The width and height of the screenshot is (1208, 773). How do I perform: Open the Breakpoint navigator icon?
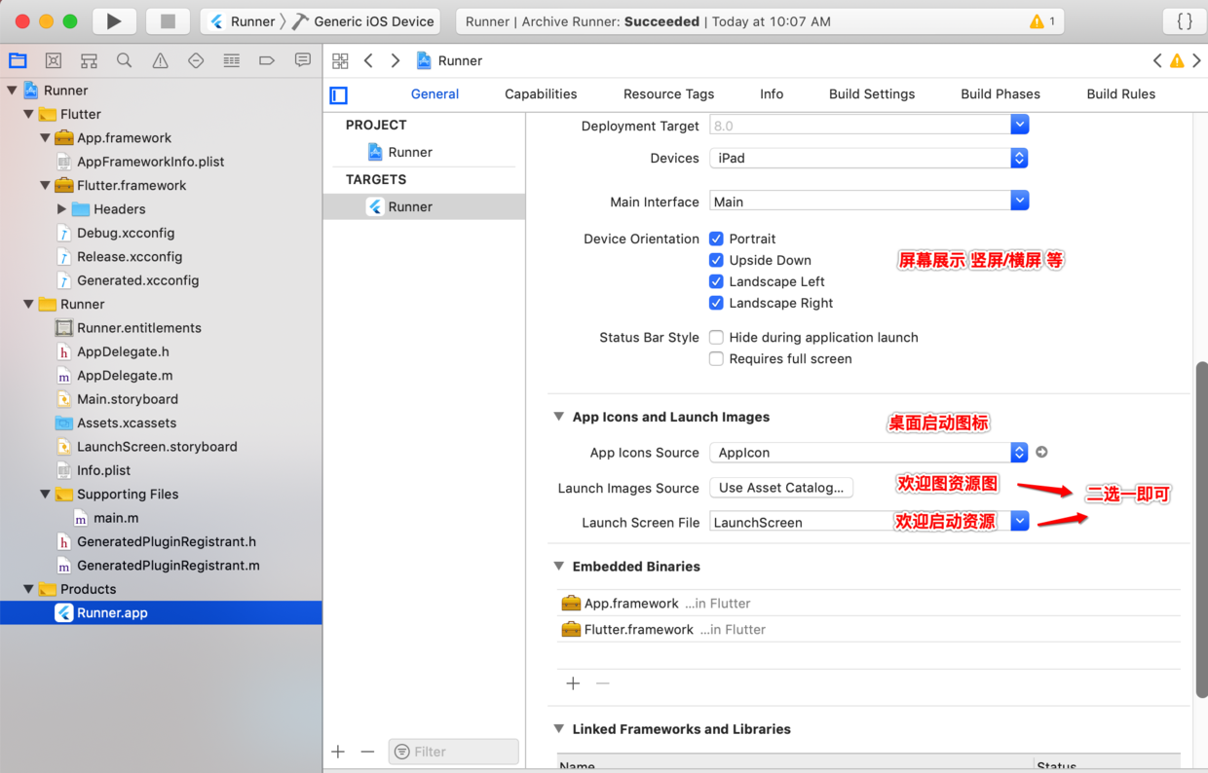267,60
